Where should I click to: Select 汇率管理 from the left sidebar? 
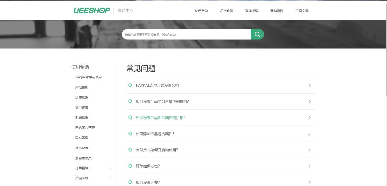[x=82, y=117]
